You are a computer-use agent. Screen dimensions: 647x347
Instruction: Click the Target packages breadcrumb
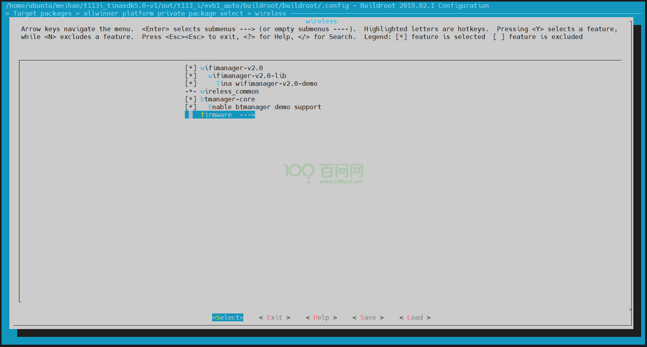[x=43, y=14]
